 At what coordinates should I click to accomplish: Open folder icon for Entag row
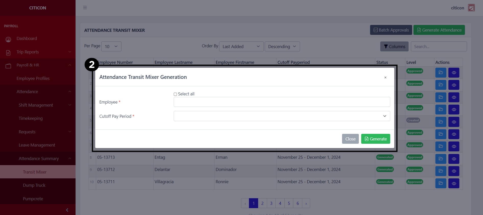coord(441,159)
